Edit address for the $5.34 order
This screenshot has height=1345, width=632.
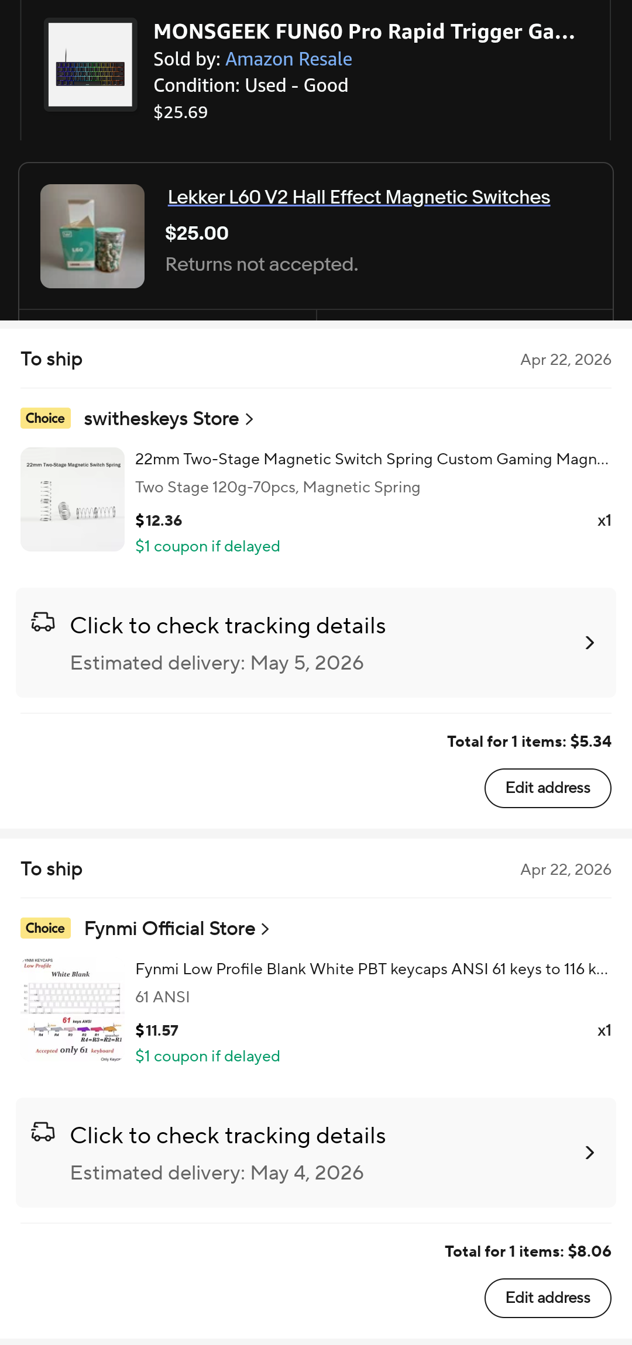tap(548, 788)
